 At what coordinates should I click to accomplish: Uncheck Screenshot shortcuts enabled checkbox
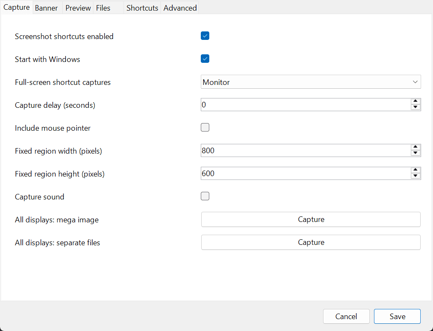[205, 36]
